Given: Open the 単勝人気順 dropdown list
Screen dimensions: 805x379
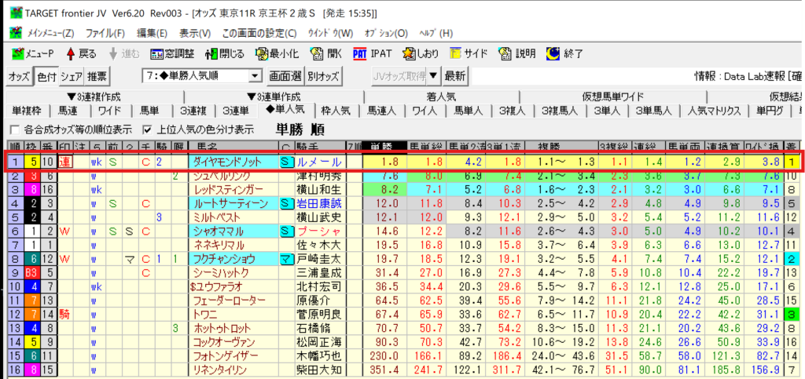Looking at the screenshot, I should [255, 76].
